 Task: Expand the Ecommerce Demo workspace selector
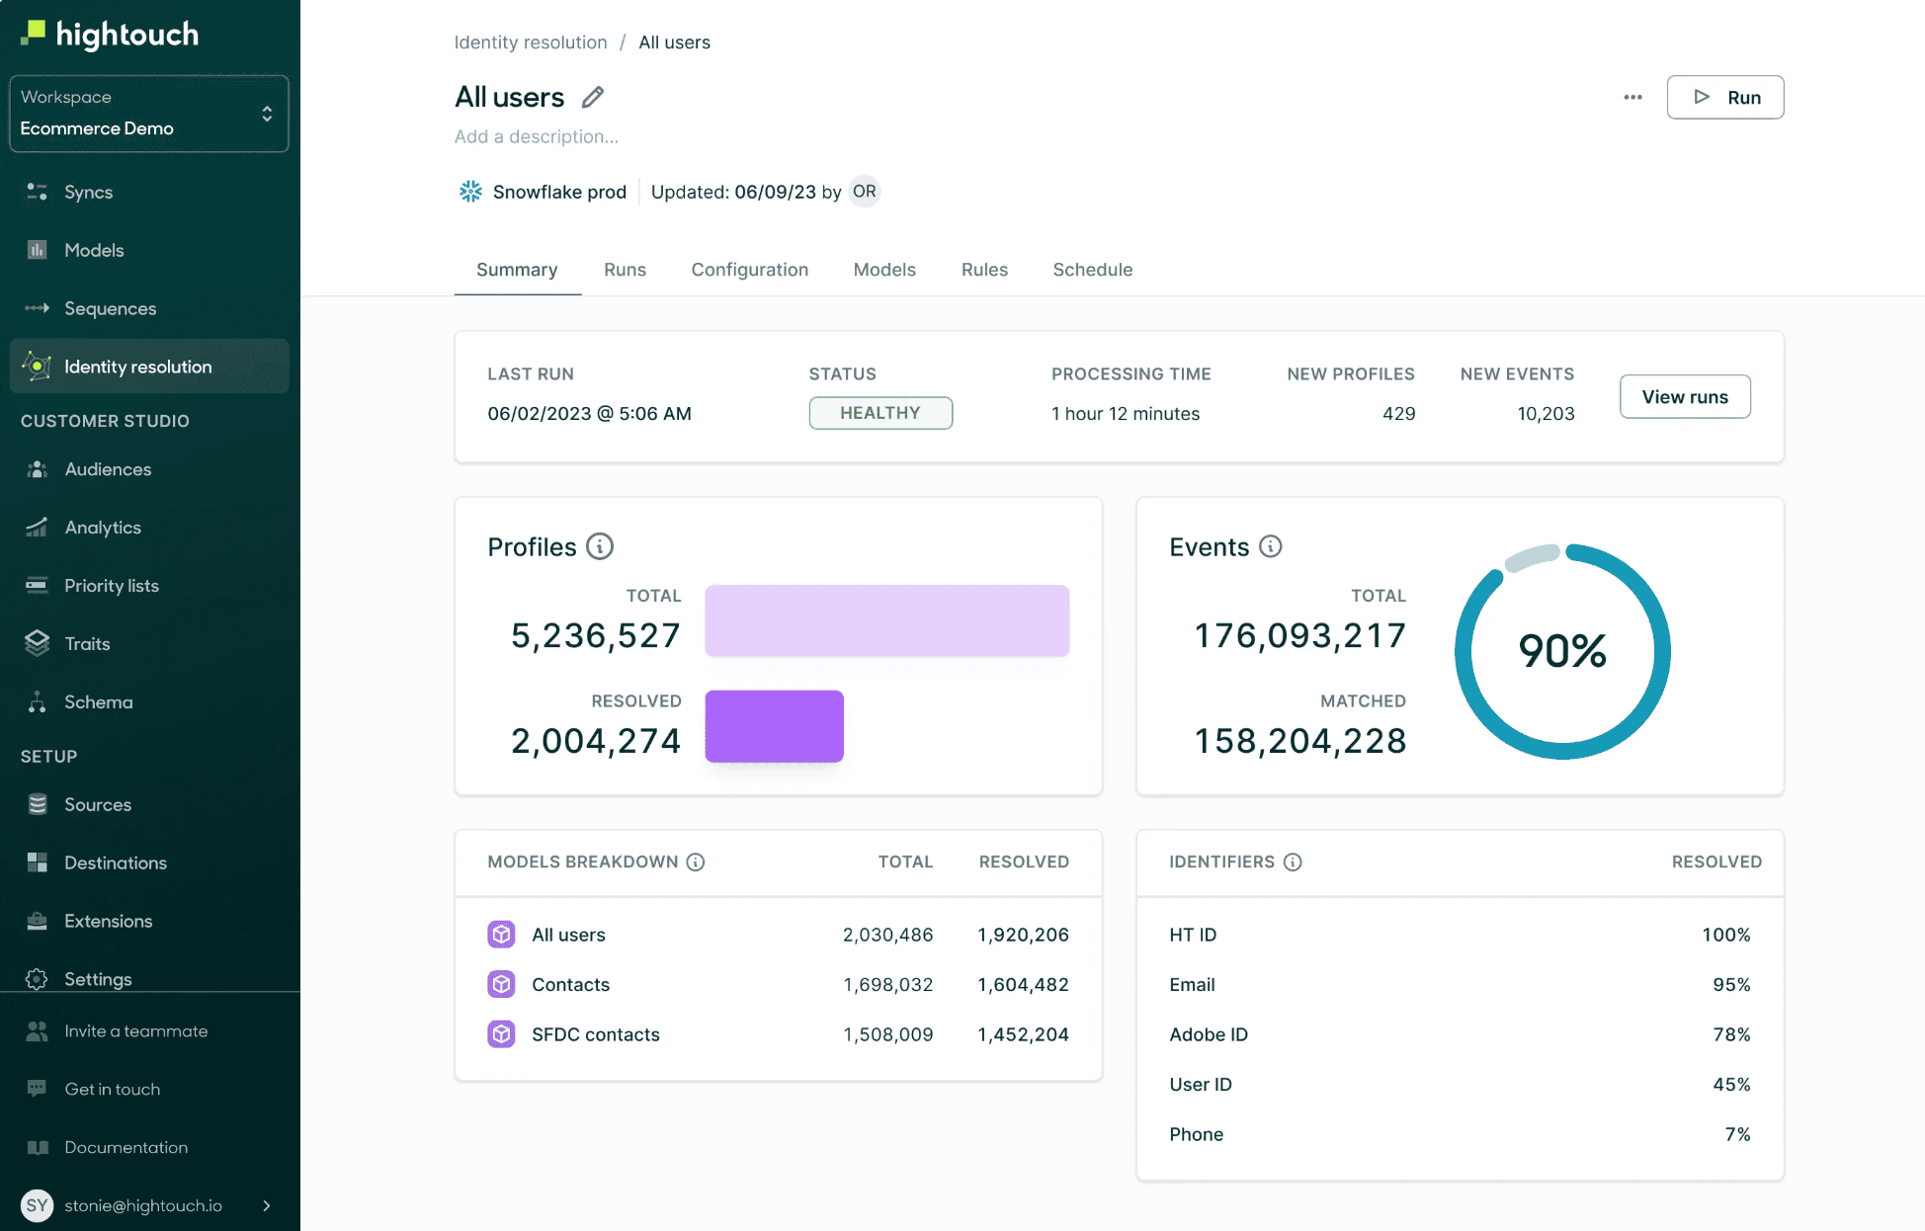[x=148, y=114]
